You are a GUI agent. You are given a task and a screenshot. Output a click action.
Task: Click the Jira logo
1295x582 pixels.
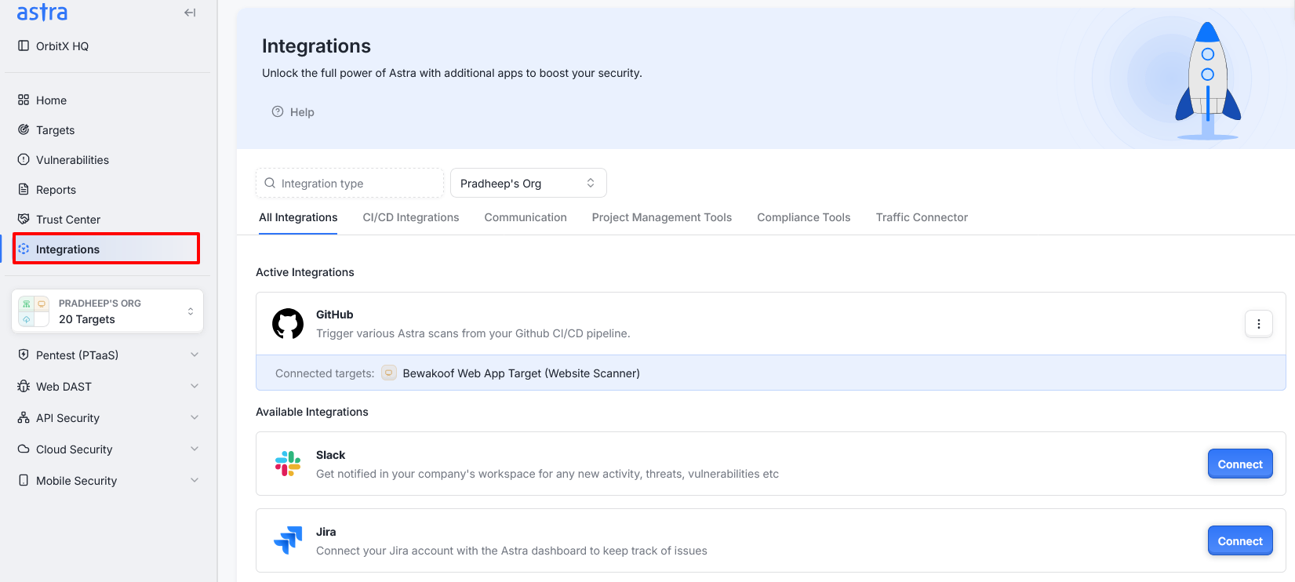click(x=288, y=540)
